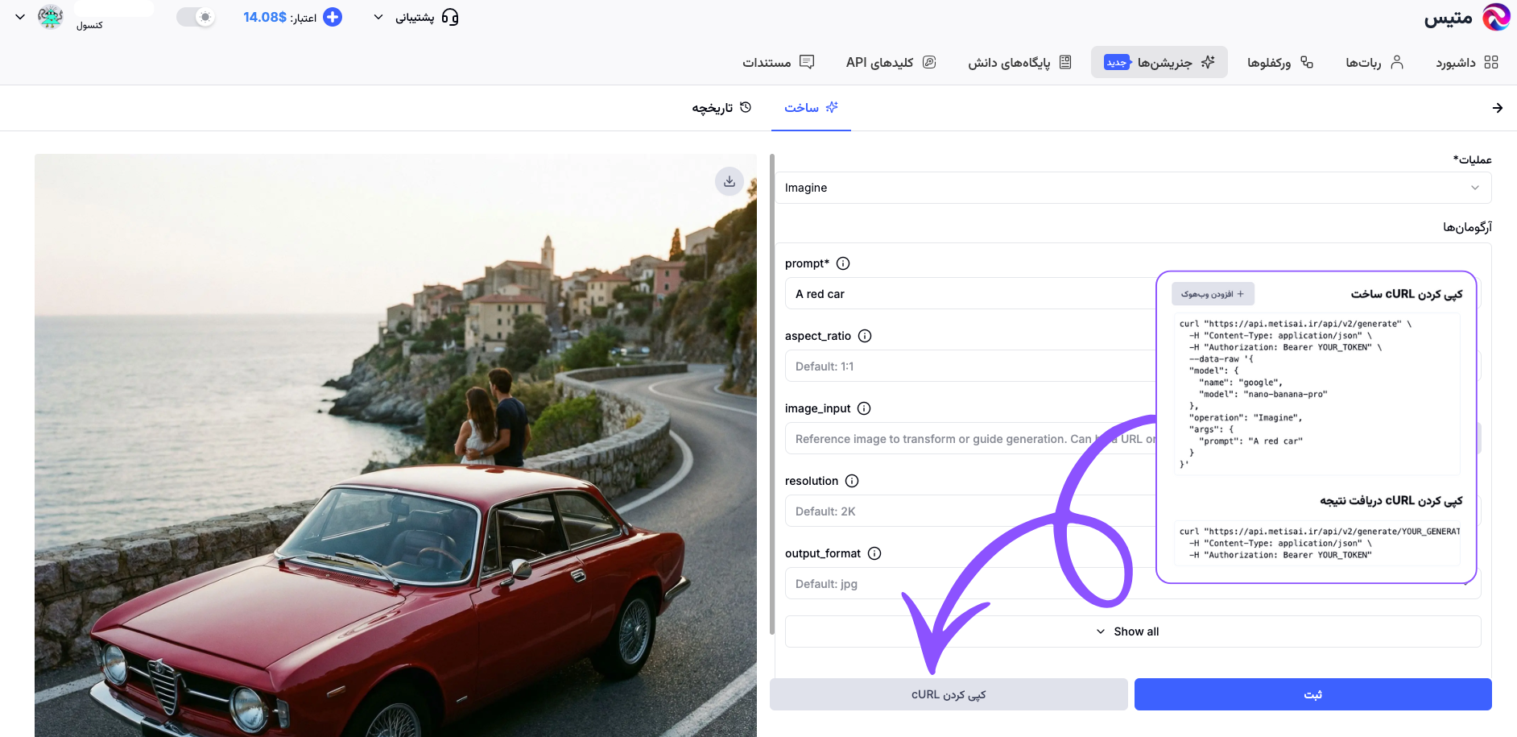This screenshot has height=737, width=1517.
Task: Click the user avatar icon
Action: pyautogui.click(x=51, y=17)
